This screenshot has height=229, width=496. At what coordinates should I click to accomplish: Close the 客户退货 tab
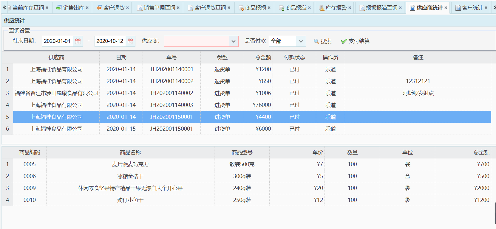tap(127, 8)
